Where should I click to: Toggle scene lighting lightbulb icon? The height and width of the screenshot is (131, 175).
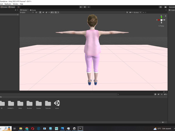(40, 12)
